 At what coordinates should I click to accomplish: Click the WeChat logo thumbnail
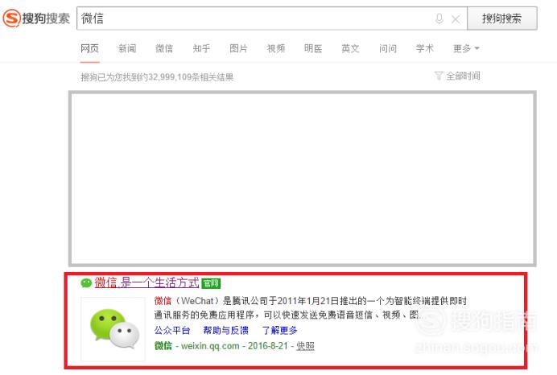pos(113,329)
